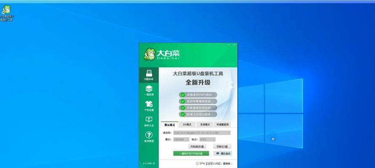
Task: Close the 大白菜 window
Action: pos(234,45)
